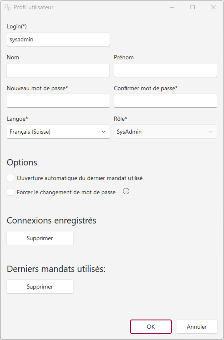224x340 pixels.
Task: Tick the Forcer le changement de mot de passe checkbox
Action: tap(11, 192)
